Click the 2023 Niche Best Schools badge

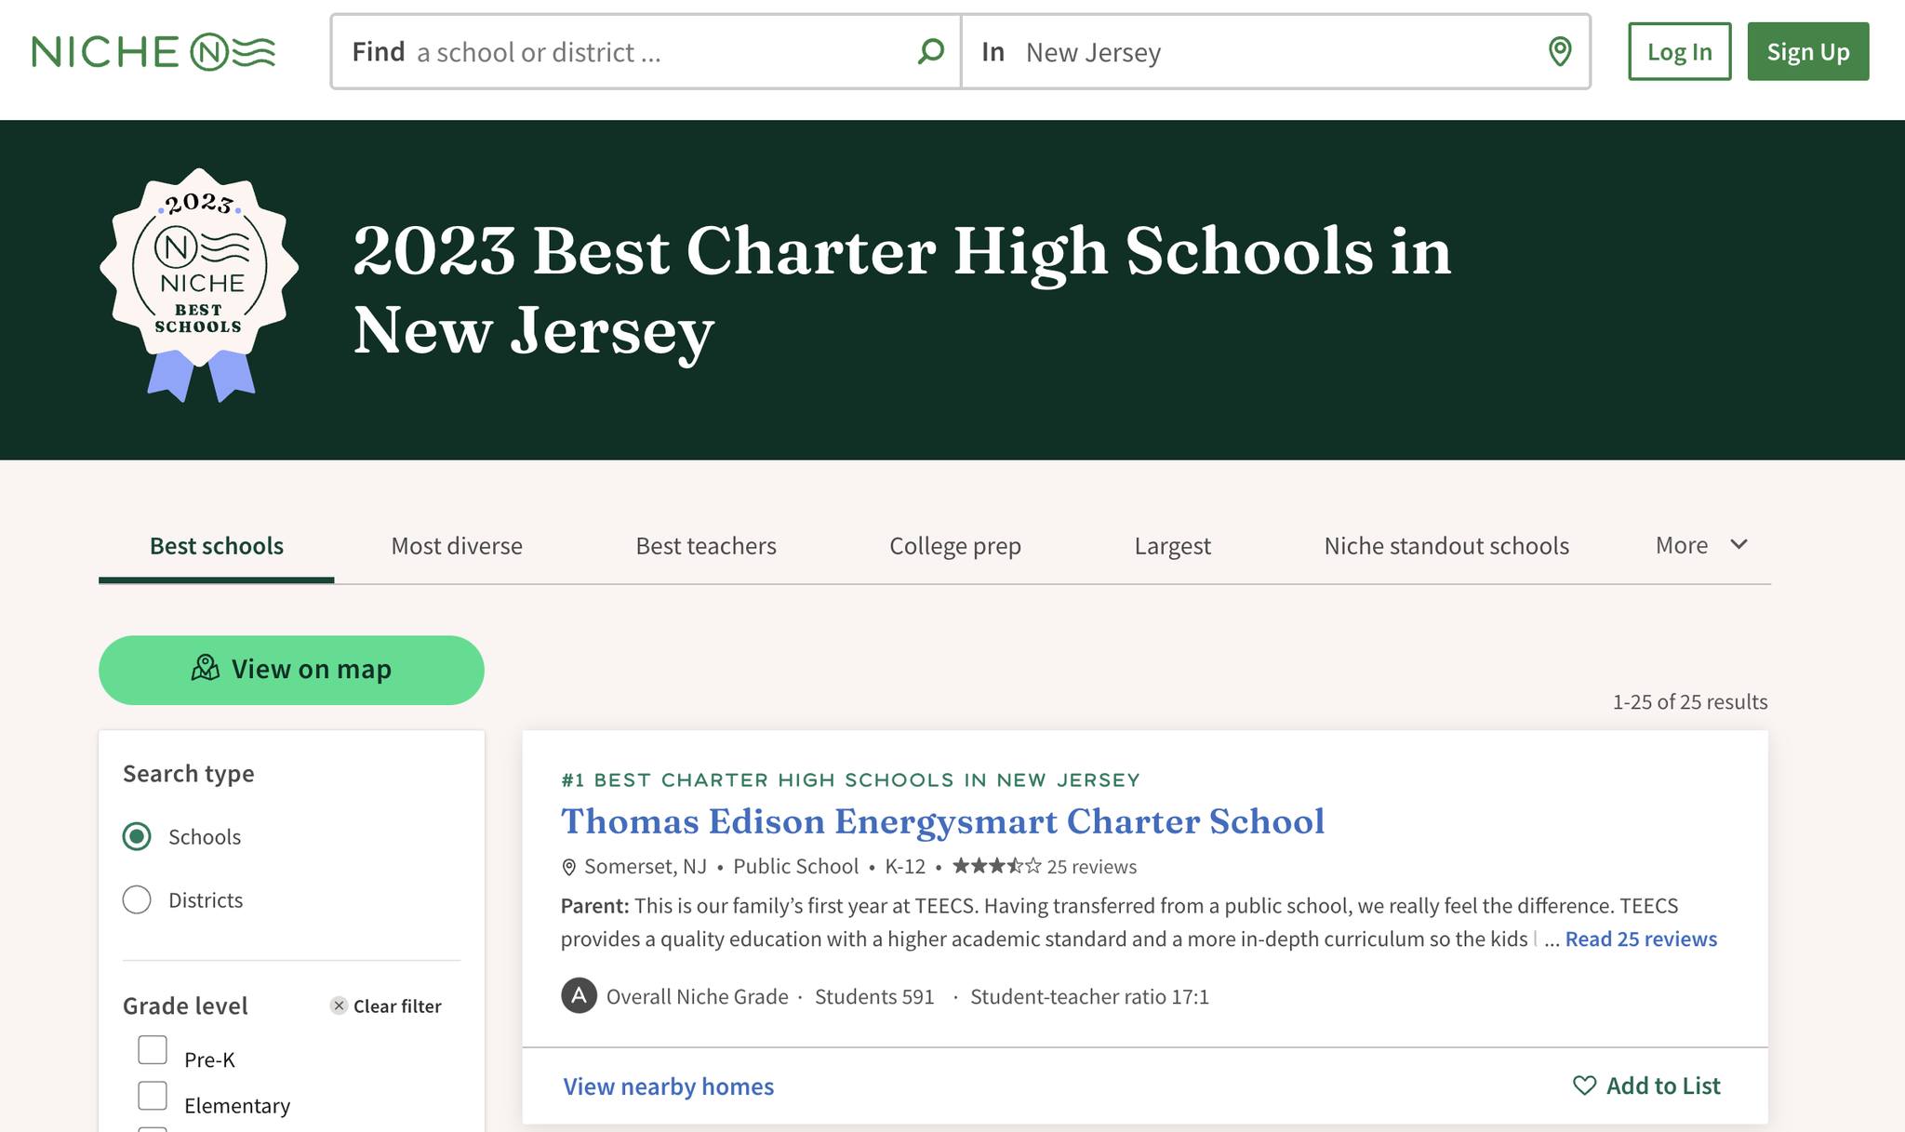[x=199, y=285]
